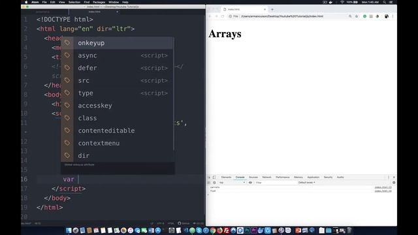The width and height of the screenshot is (418, 235).
Task: Toggle the device toolbar icon in DevTools
Action: 214,177
